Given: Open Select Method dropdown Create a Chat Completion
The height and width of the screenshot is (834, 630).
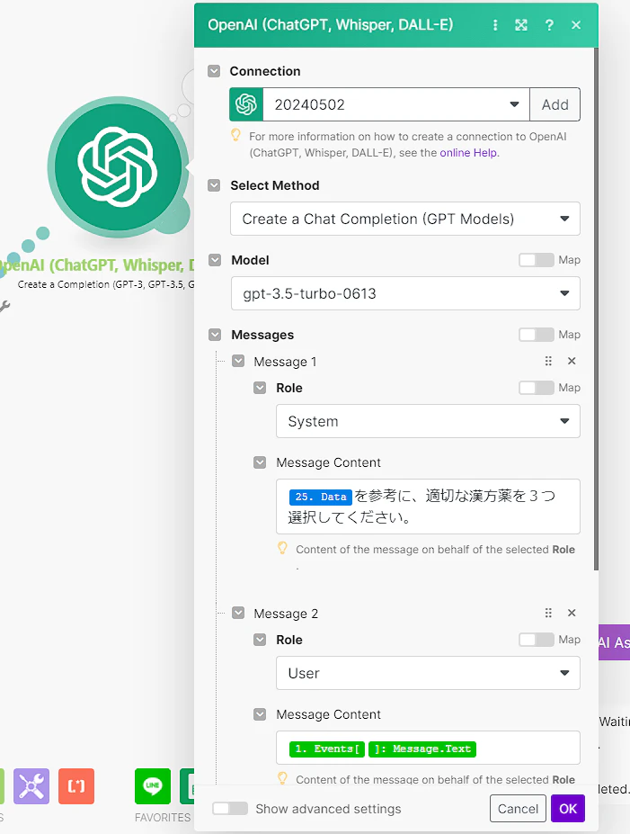Looking at the screenshot, I should [405, 219].
